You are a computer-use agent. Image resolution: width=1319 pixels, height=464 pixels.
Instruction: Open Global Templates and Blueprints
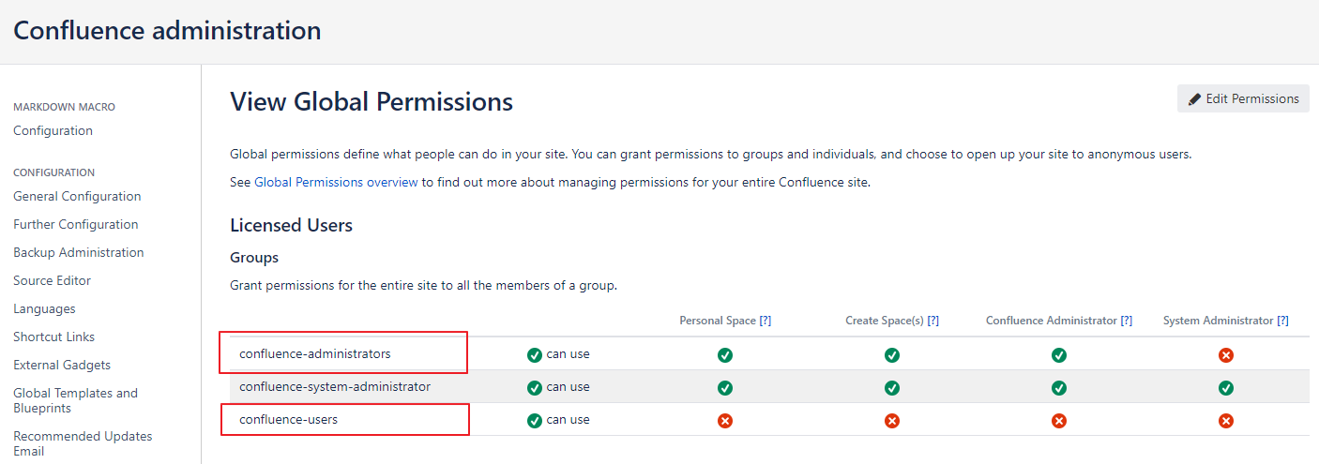75,400
